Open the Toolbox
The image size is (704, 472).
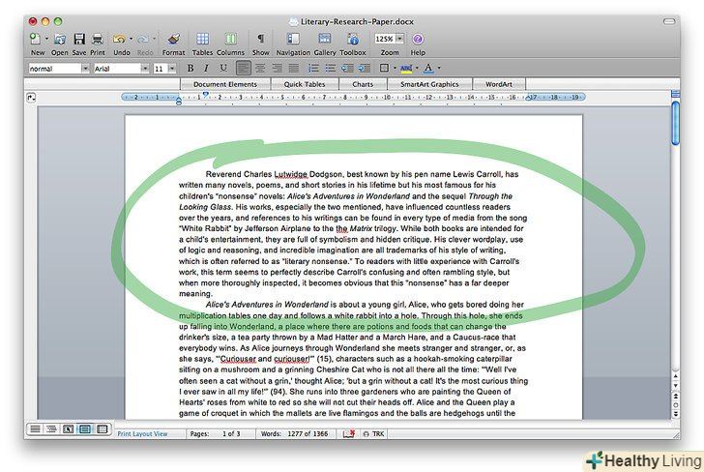(x=353, y=39)
